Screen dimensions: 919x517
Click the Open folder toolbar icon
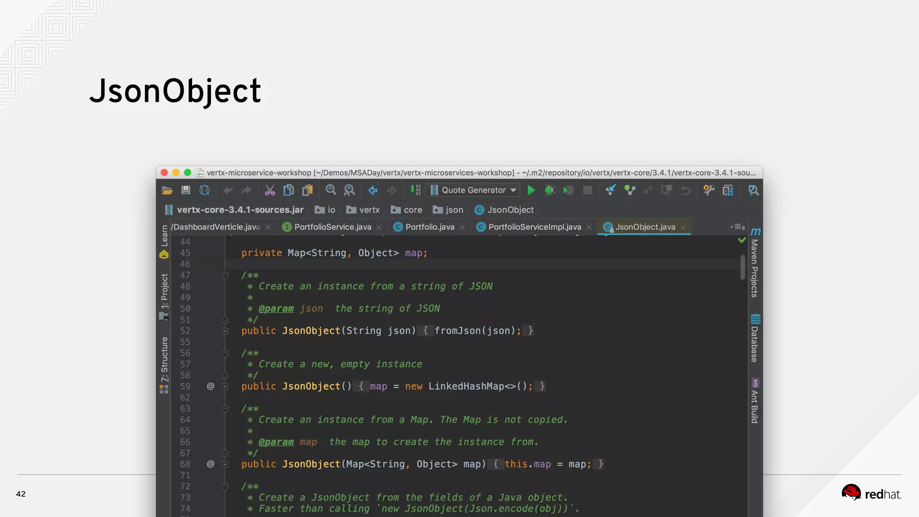point(167,190)
